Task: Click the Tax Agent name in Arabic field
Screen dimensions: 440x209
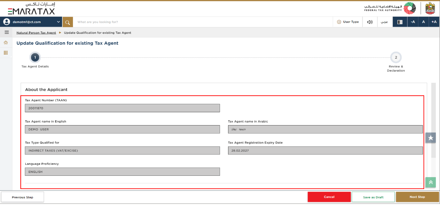Action: pyautogui.click(x=325, y=129)
